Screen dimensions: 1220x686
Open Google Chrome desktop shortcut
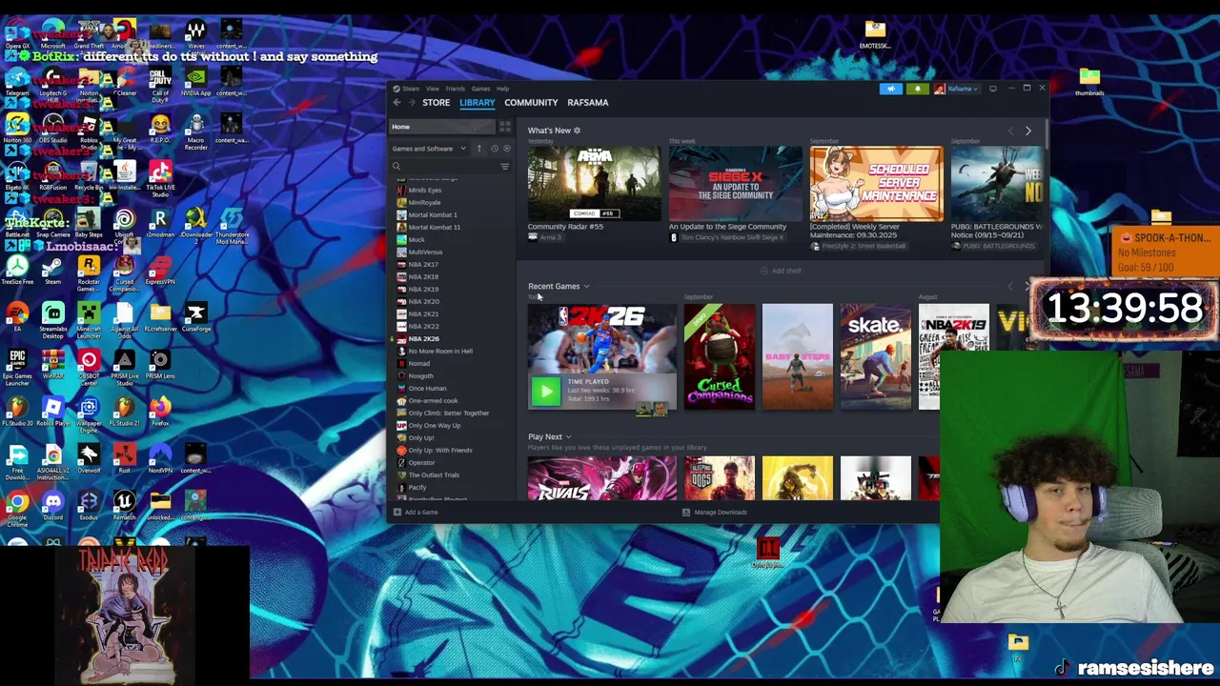(16, 509)
